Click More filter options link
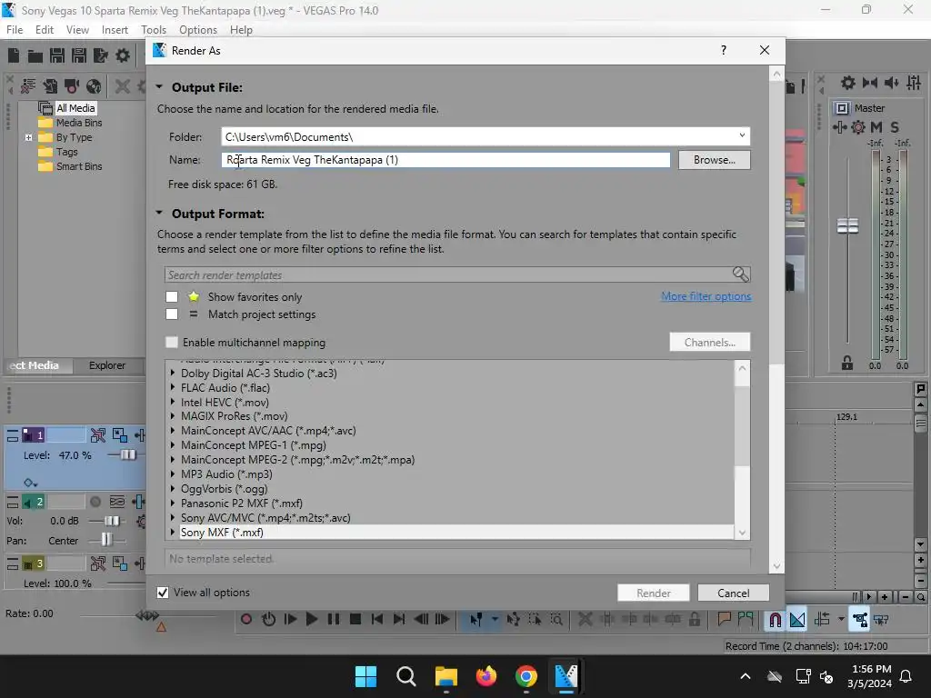The width and height of the screenshot is (931, 698). (x=706, y=296)
